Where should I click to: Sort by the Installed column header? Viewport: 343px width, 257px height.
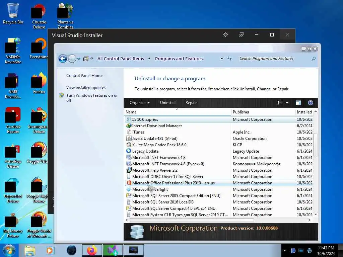pos(304,112)
